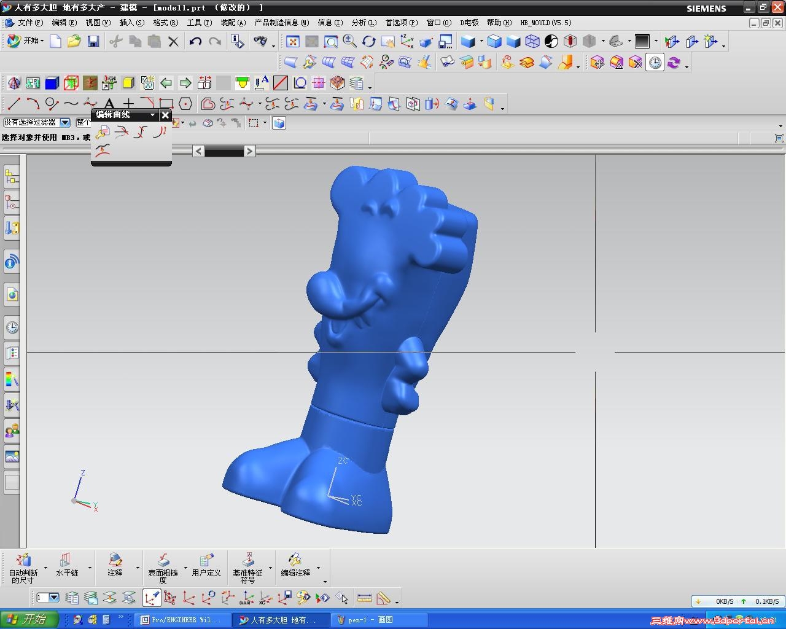Click the horizontal scrollbar thumb below 编辑曲线
The image size is (786, 629).
point(224,151)
